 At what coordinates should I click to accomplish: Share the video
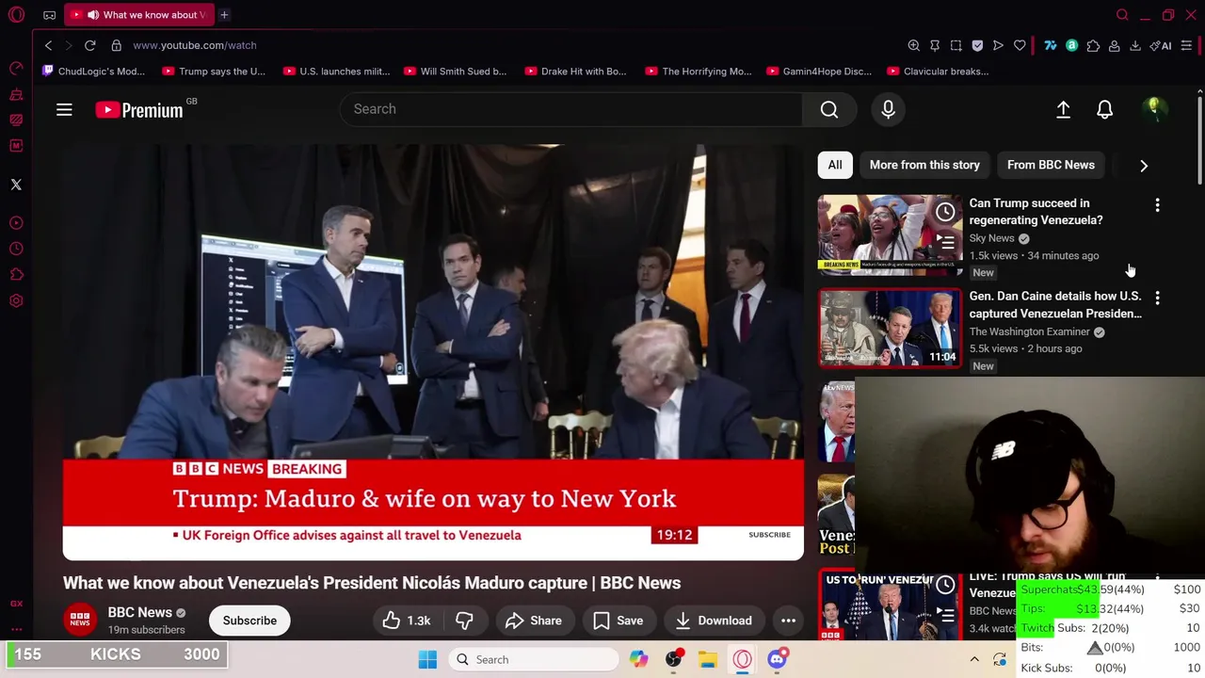534,621
